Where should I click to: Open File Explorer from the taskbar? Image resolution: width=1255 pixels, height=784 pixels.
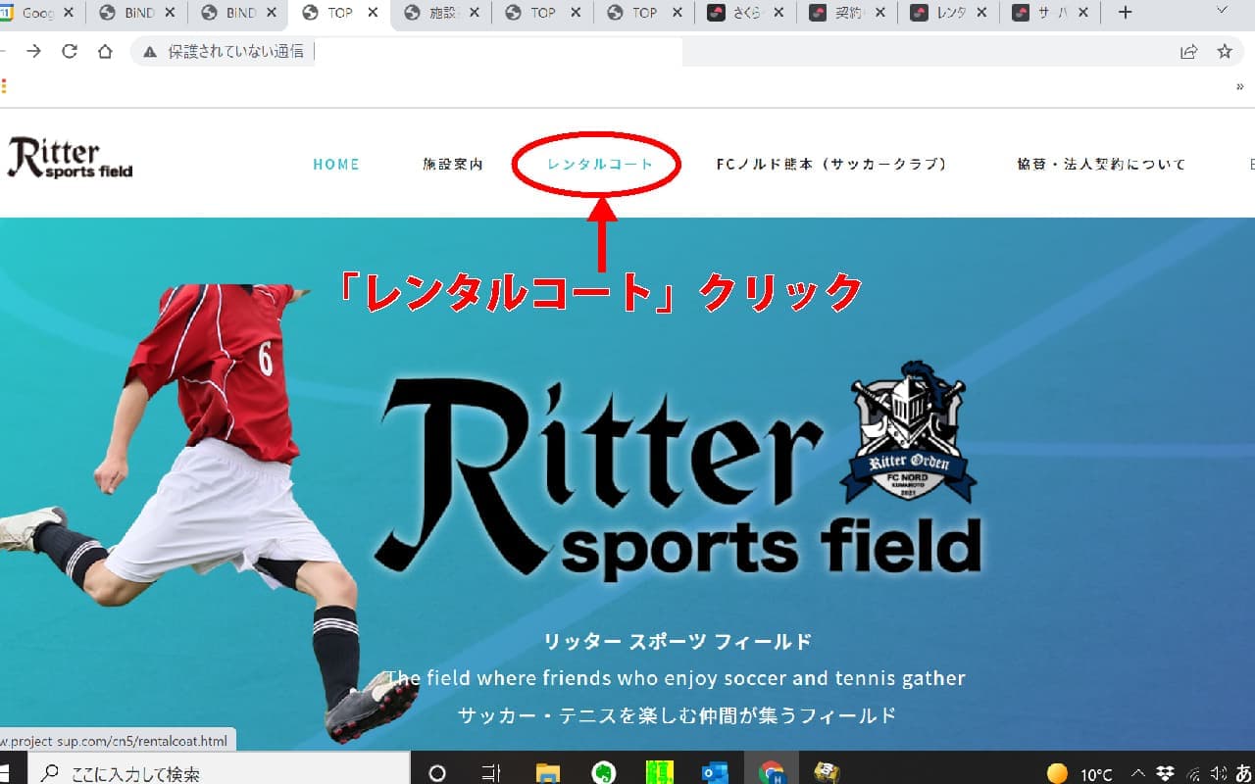548,772
